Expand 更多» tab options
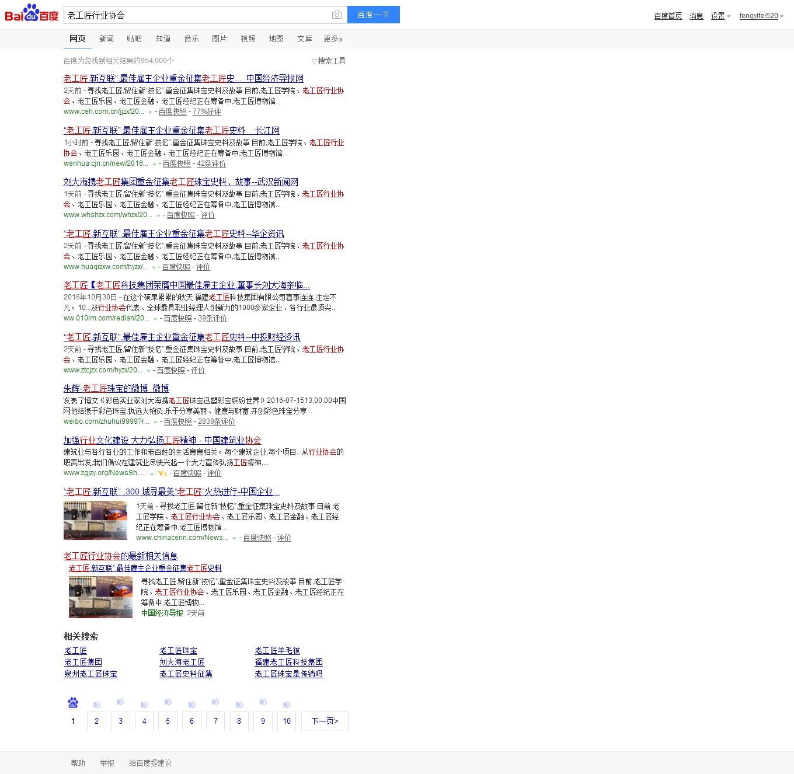This screenshot has width=794, height=774. 333,39
